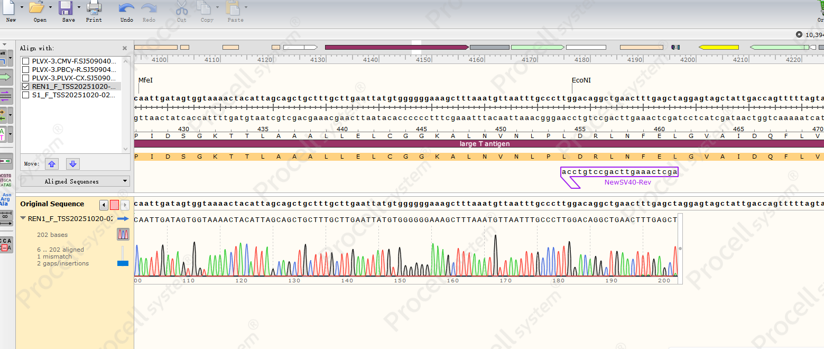Click the Undo toolbar icon
Image resolution: width=824 pixels, height=349 pixels.
pos(126,8)
